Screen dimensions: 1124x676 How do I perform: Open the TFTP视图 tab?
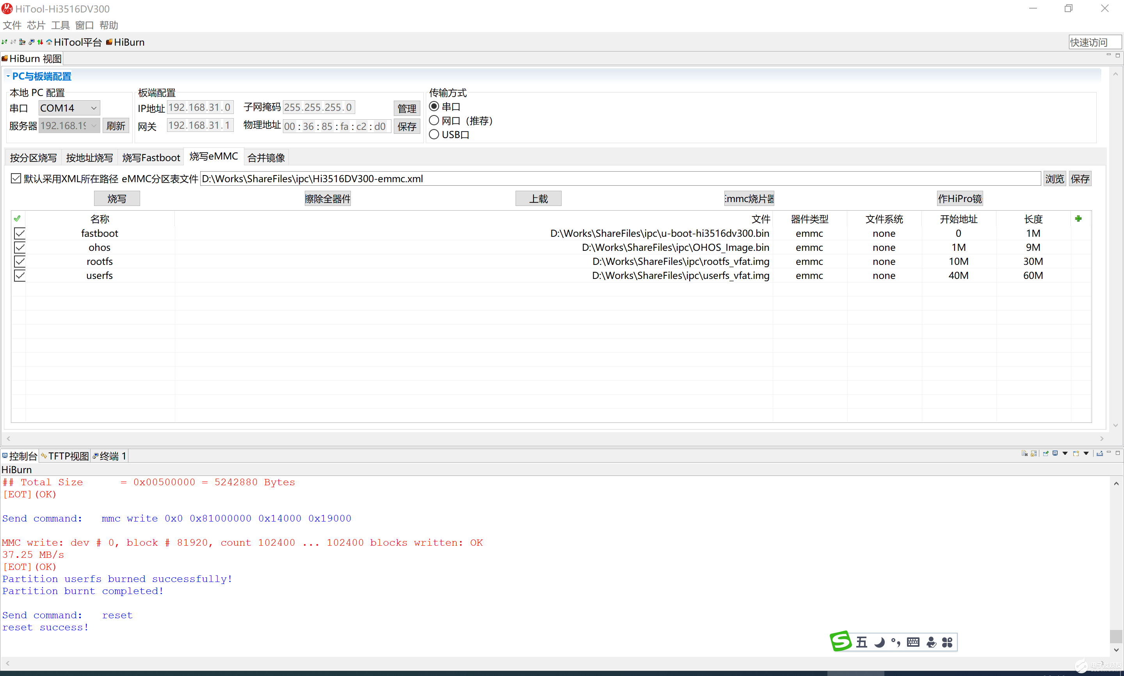pos(65,456)
